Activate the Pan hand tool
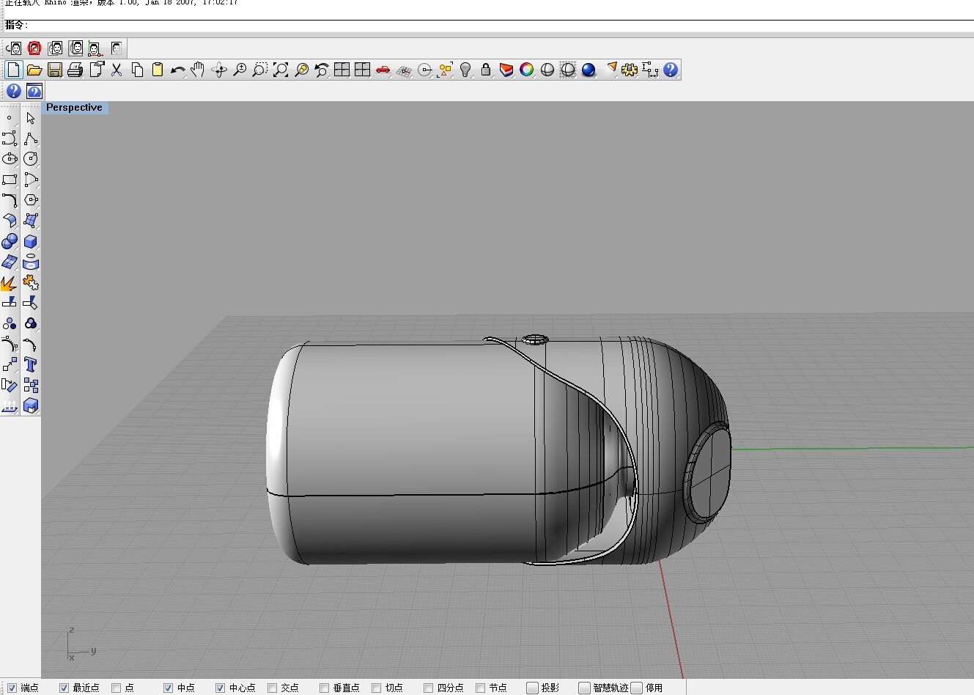The width and height of the screenshot is (974, 695). coord(198,70)
